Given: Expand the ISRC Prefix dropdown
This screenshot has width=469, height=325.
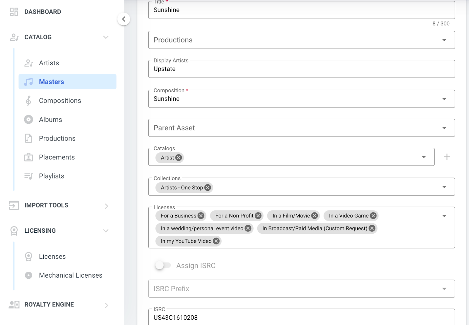Looking at the screenshot, I should point(301,289).
